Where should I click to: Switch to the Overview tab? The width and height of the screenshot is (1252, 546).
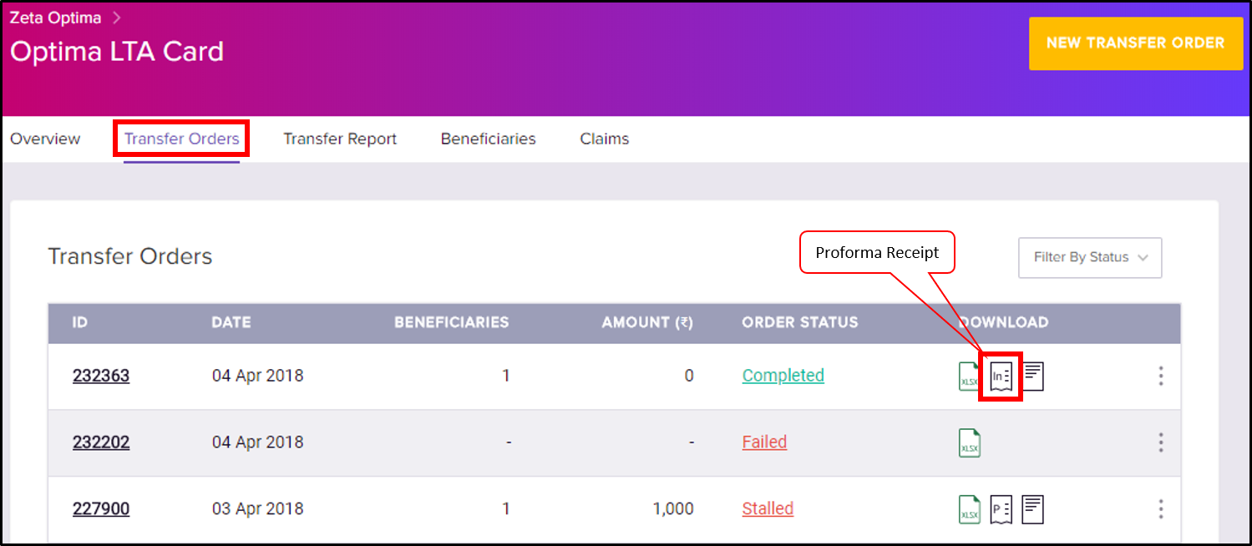45,139
